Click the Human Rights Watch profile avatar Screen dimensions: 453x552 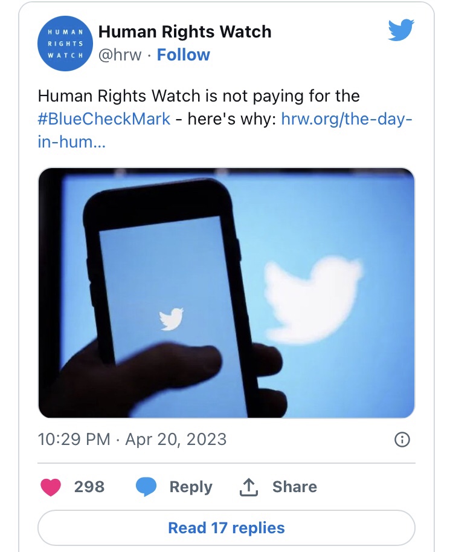(x=65, y=43)
